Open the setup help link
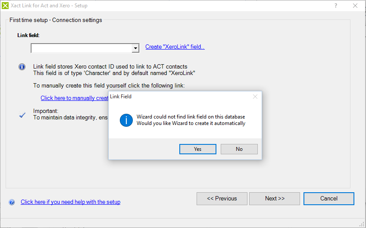Viewport: 366px width, 228px height. coord(71,202)
